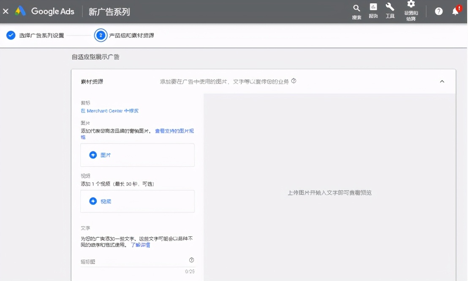
Task: Exit campaign creation with the X button
Action: (x=5, y=11)
